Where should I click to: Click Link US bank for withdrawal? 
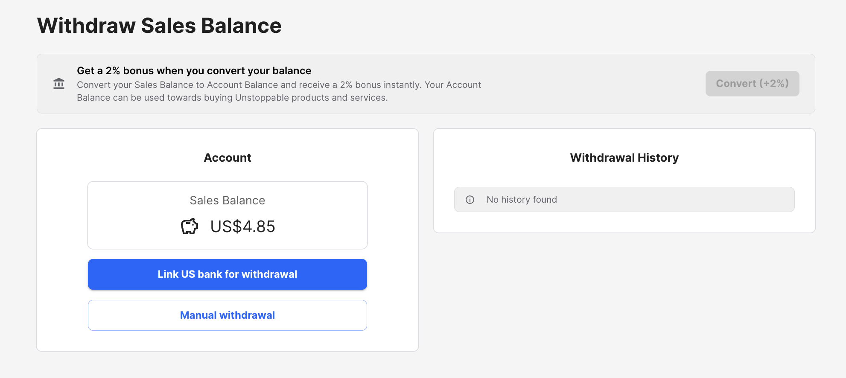[227, 274]
